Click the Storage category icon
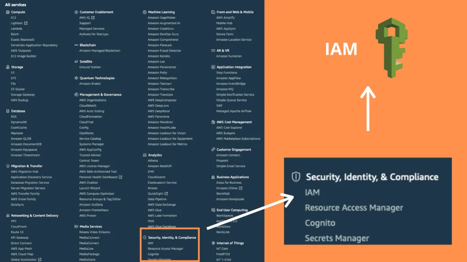467x262 pixels. click(6, 67)
